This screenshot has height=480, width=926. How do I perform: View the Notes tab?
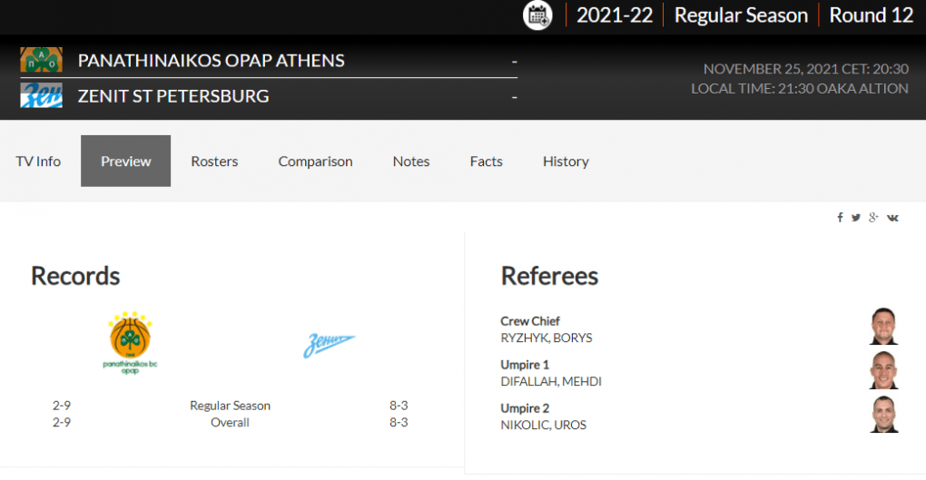[411, 162]
